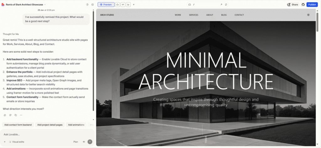This screenshot has height=148, width=321.
Task: Click the Lovable heart logo
Action: coord(3,4)
